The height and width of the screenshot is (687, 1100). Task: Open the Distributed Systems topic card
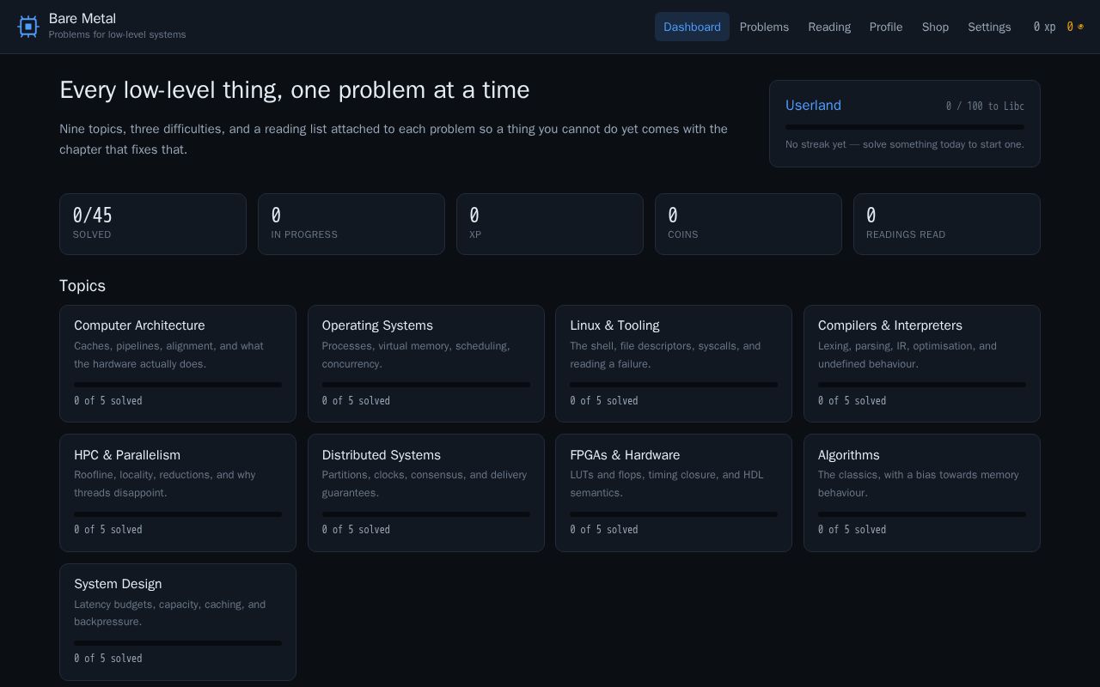426,493
